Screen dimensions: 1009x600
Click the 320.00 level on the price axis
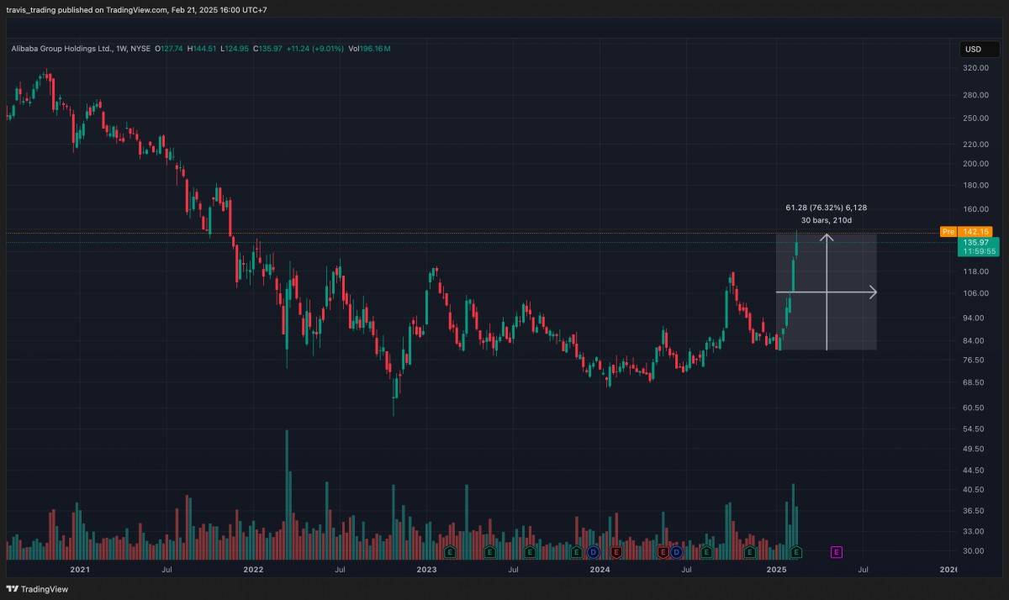click(x=975, y=69)
